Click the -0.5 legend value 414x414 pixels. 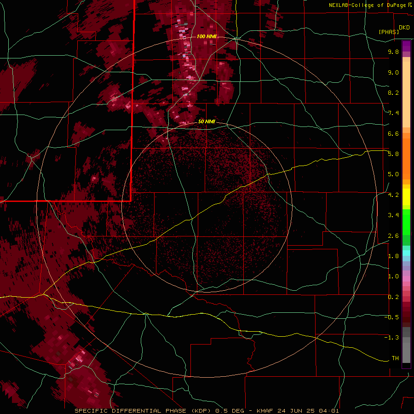click(391, 317)
